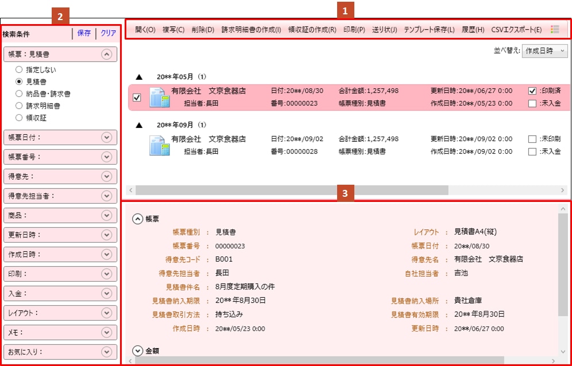Click the estimate document icon for 00000023
The height and width of the screenshot is (366, 572).
coord(159,98)
